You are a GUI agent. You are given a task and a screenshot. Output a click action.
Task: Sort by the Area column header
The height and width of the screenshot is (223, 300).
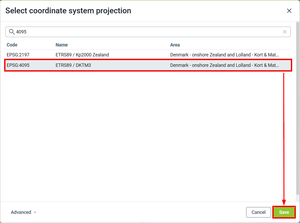175,45
